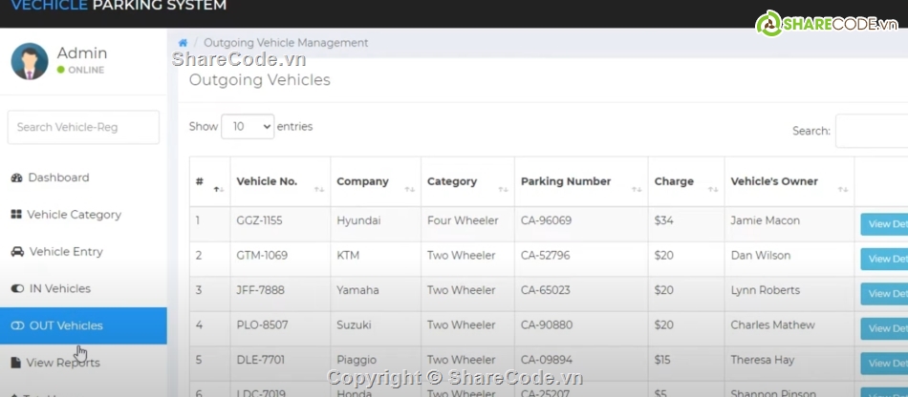Viewport: 908px width, 397px height.
Task: Click parking number CA-52796
Action: pyautogui.click(x=546, y=256)
